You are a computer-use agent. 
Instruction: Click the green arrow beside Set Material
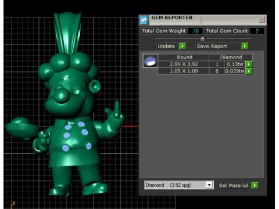coord(255,185)
